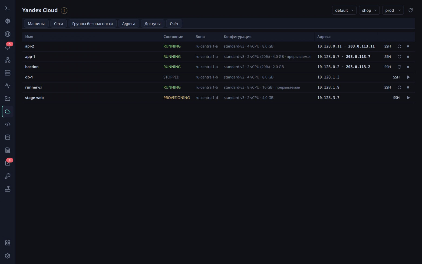Open the router icon in the sidebar

pos(8,189)
